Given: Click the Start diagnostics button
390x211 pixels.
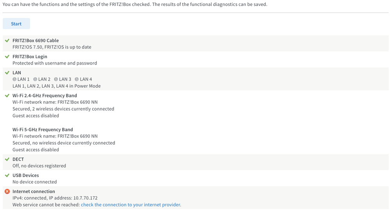Looking at the screenshot, I should click(x=16, y=24).
